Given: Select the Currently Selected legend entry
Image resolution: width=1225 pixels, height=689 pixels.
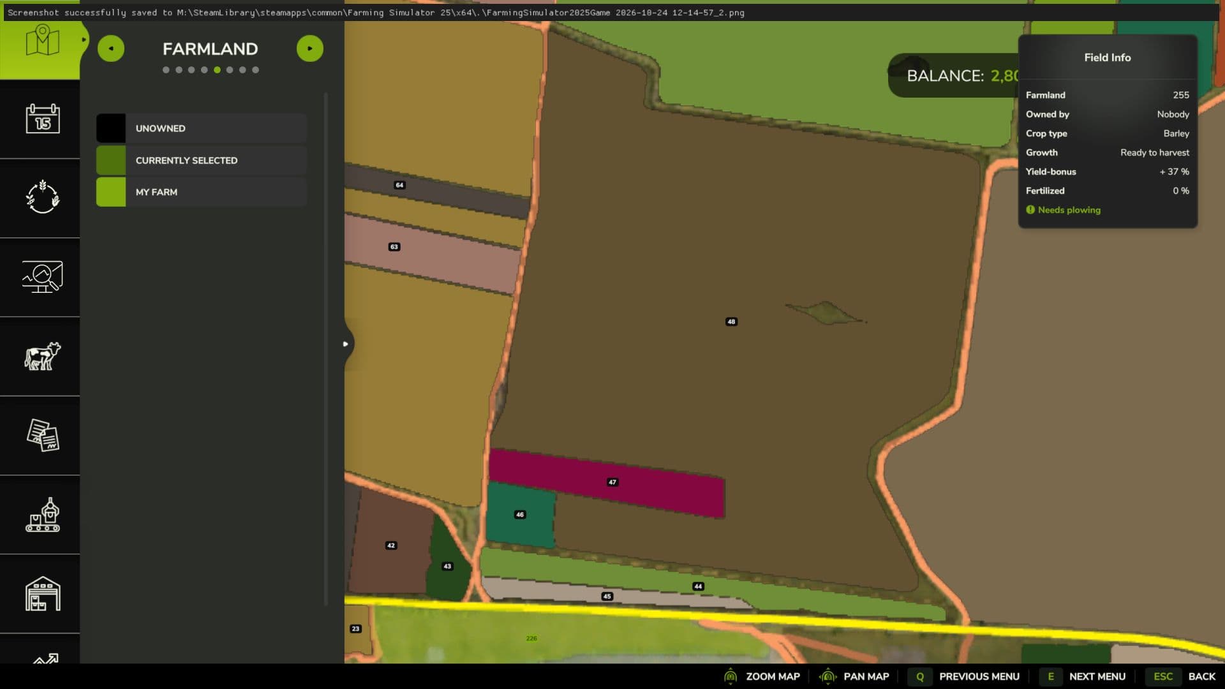Looking at the screenshot, I should pyautogui.click(x=202, y=160).
